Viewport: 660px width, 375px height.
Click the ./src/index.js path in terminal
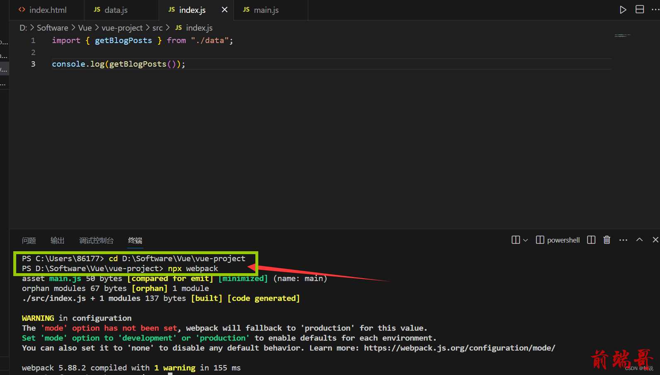(x=54, y=298)
